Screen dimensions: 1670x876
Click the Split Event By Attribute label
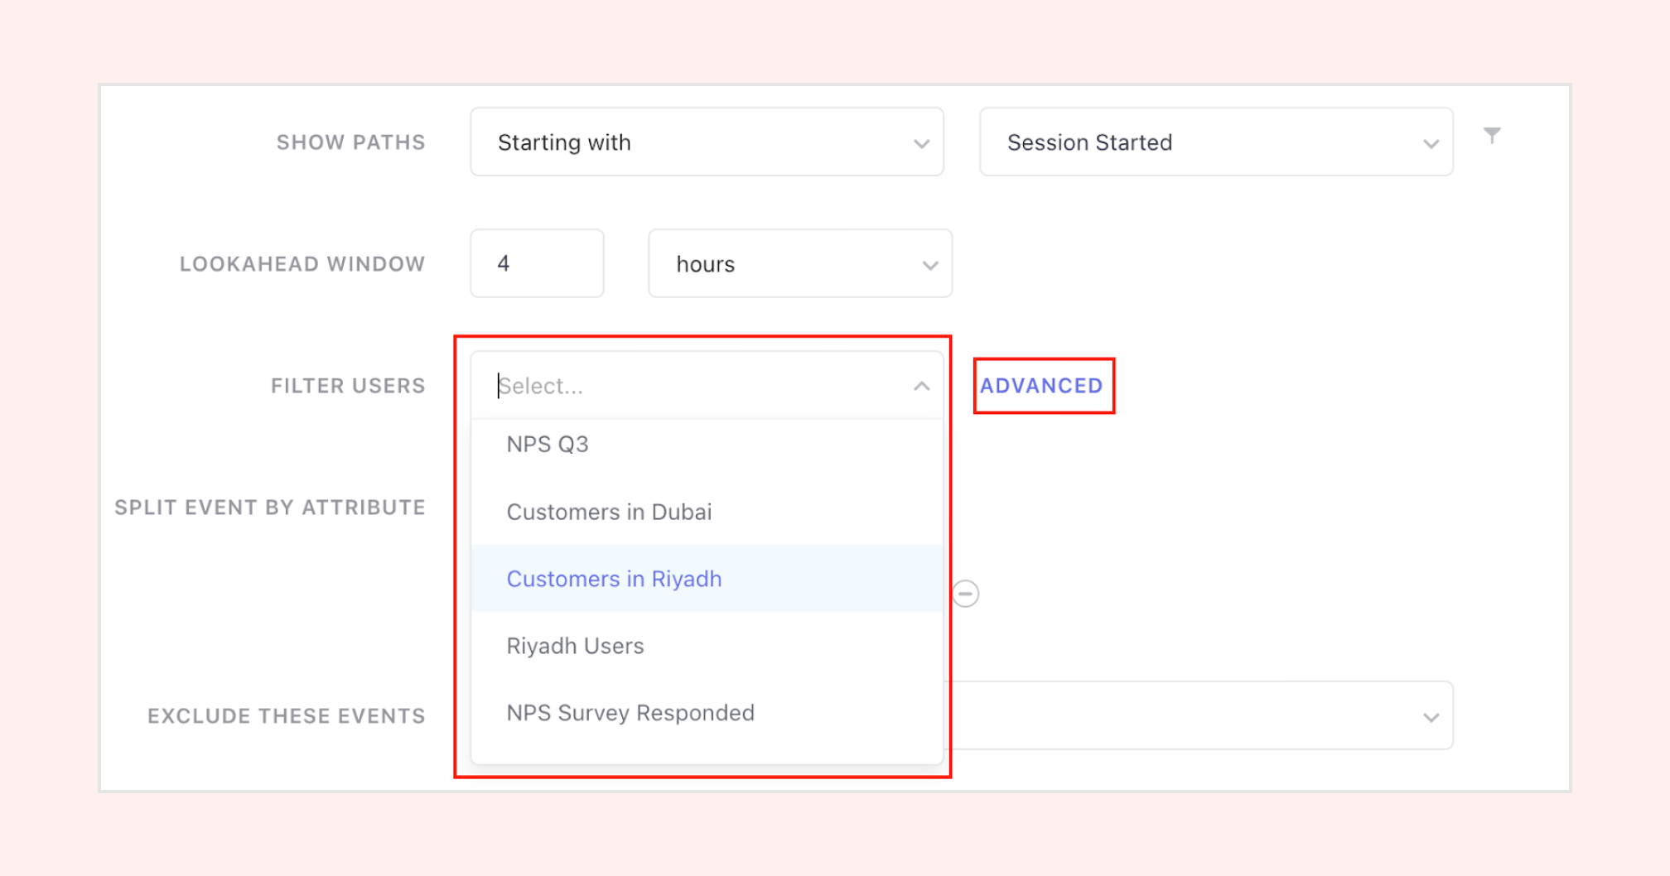[x=270, y=508]
